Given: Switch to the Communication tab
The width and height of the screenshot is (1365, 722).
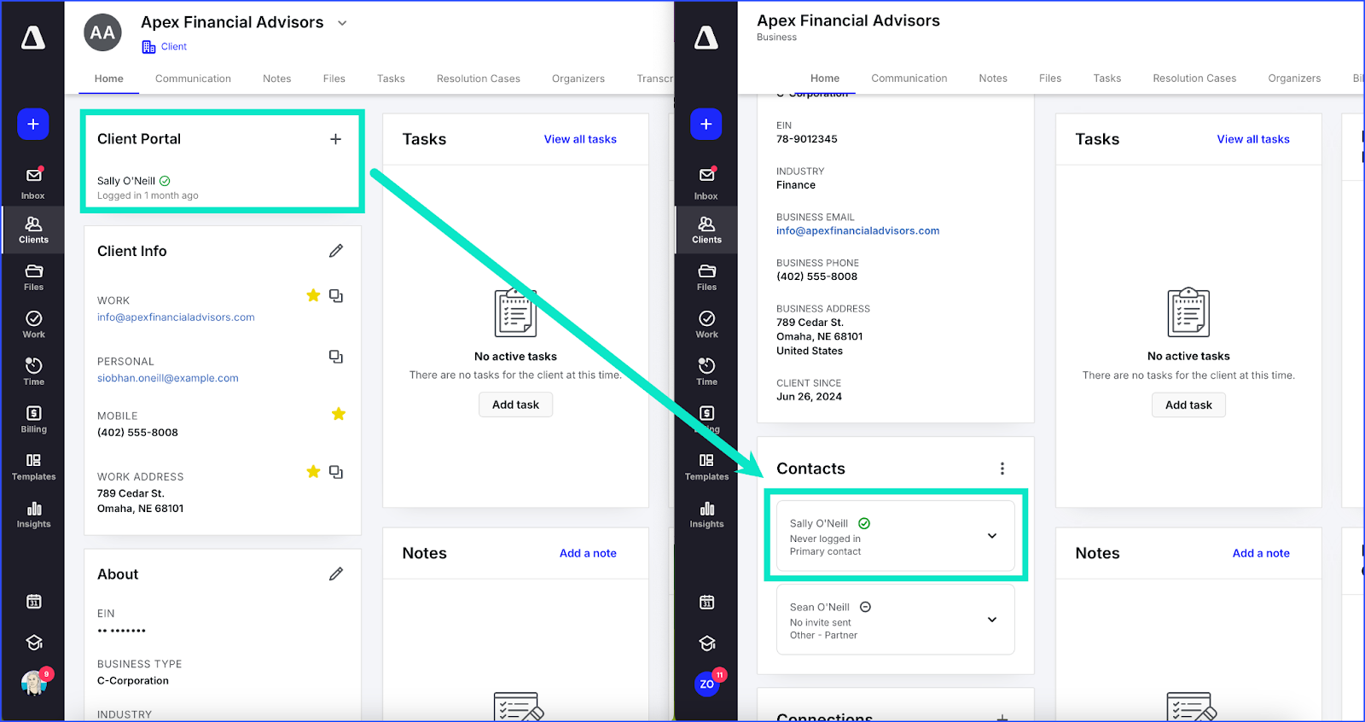Looking at the screenshot, I should pyautogui.click(x=193, y=79).
